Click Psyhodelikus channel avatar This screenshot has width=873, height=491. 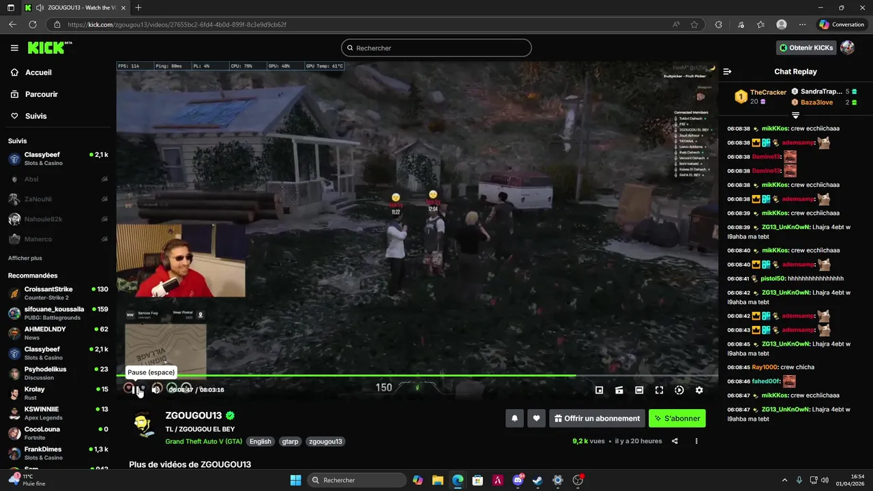[x=14, y=374]
